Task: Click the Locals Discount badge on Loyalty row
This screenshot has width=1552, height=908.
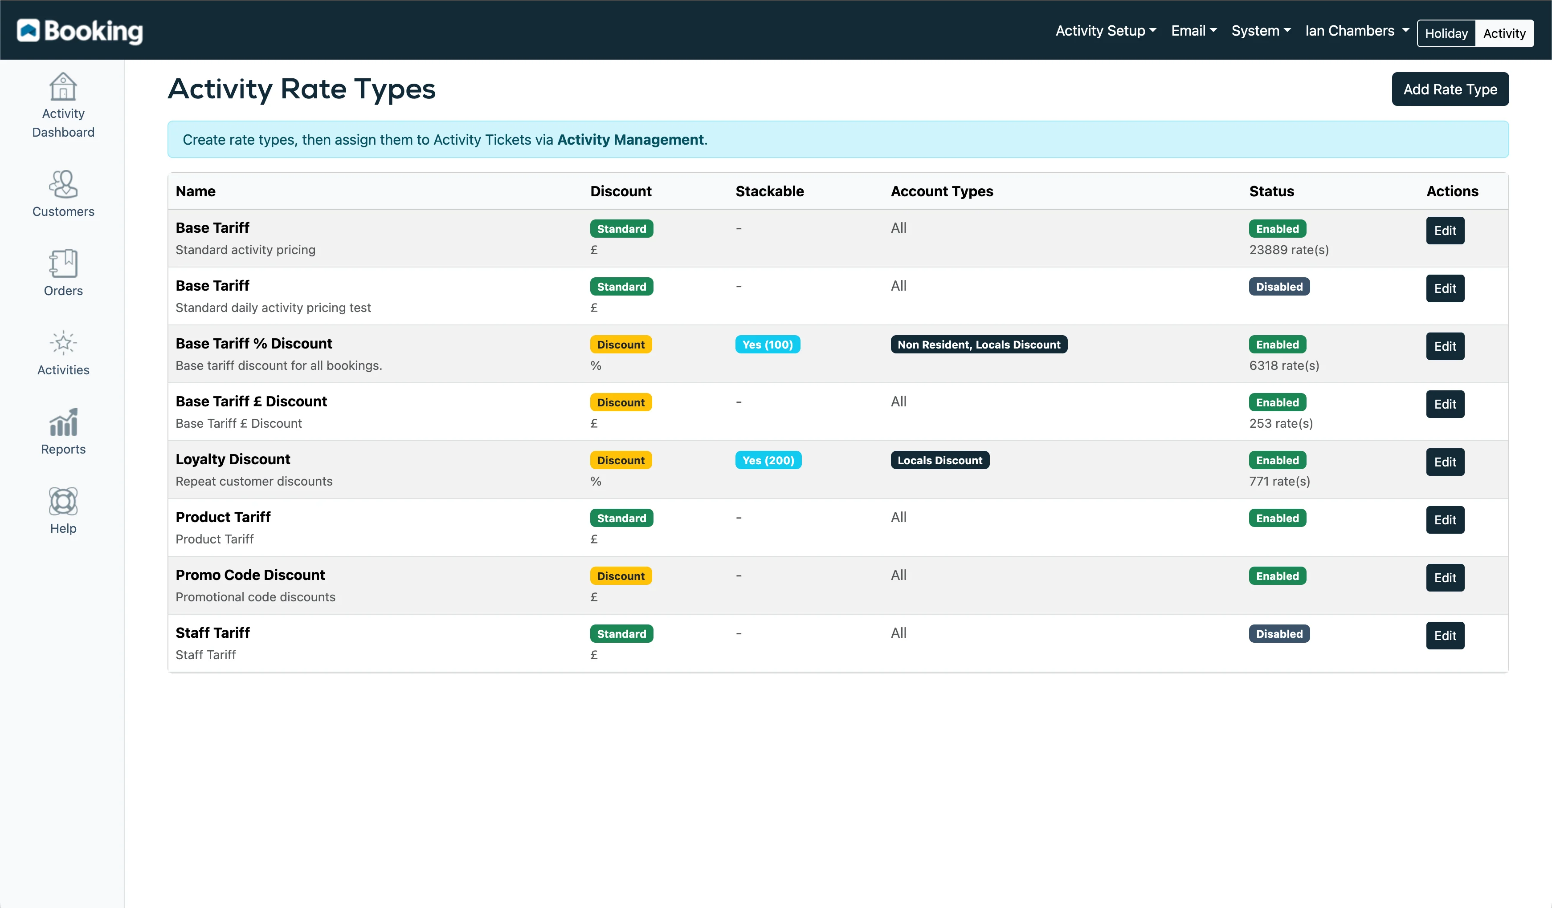Action: pos(940,460)
